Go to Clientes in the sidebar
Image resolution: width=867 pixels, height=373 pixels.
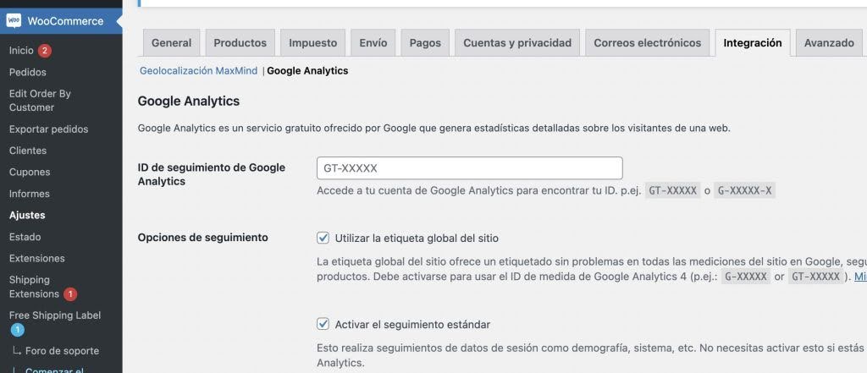pos(28,151)
